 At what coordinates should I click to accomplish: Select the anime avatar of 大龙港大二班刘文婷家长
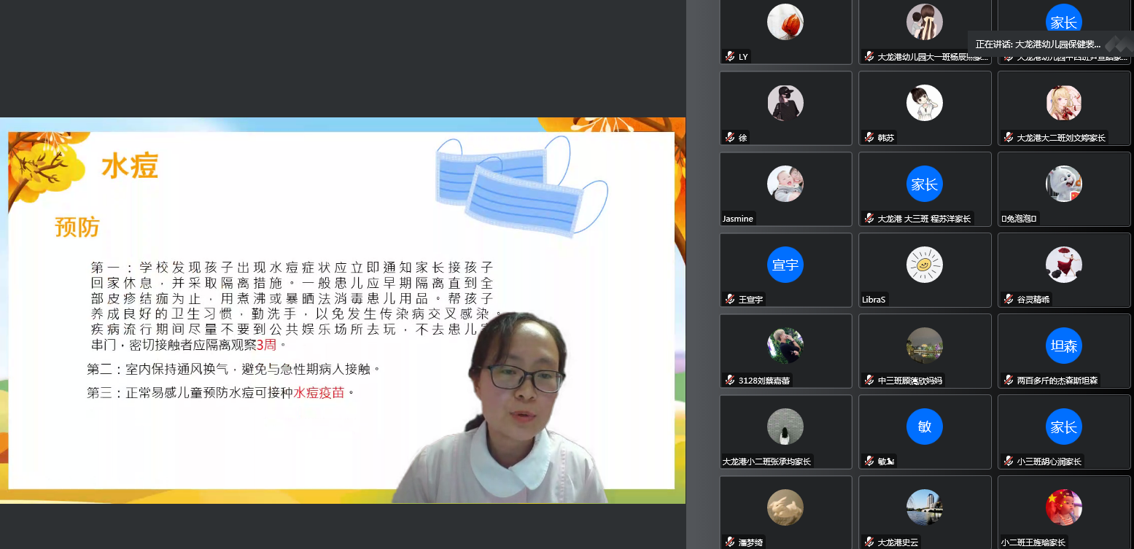pyautogui.click(x=1064, y=103)
